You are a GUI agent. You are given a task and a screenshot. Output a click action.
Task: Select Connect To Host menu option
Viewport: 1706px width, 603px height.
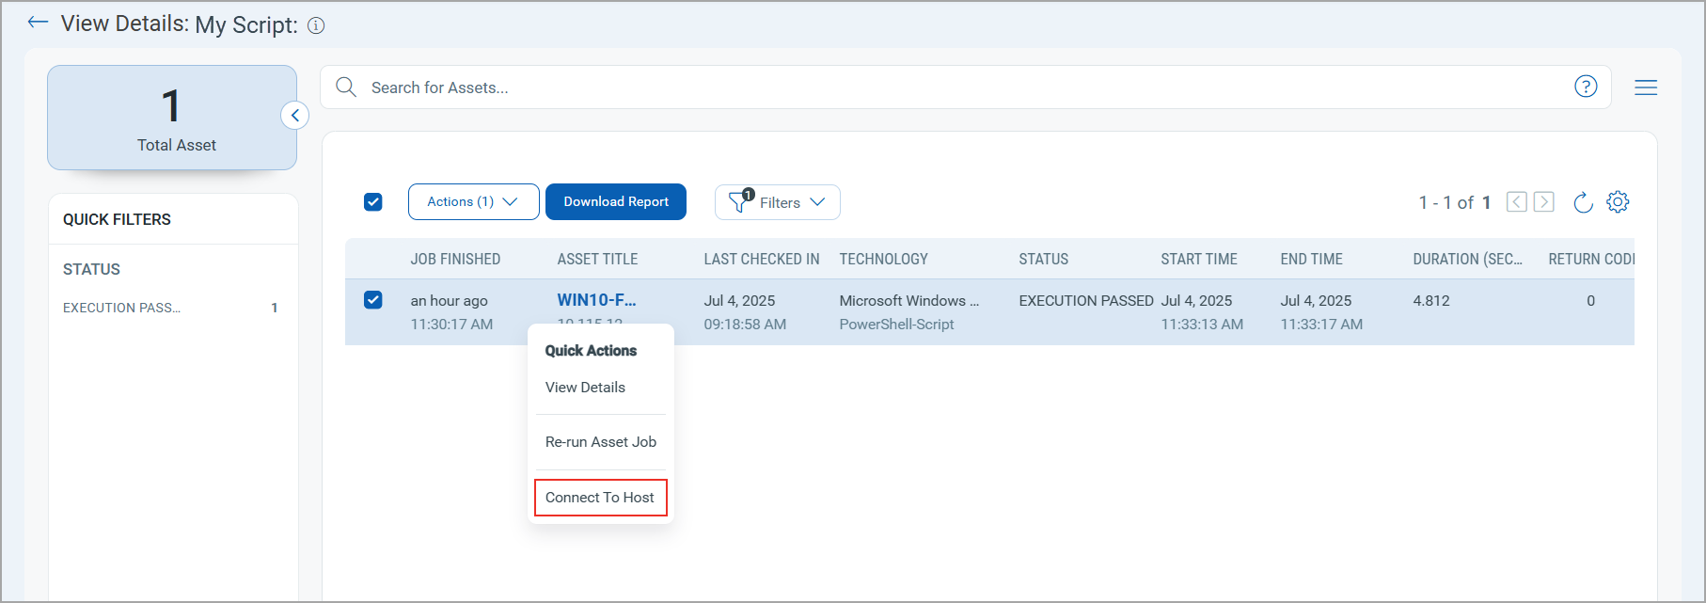tap(600, 498)
